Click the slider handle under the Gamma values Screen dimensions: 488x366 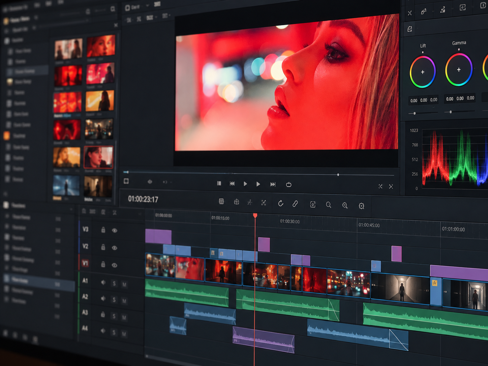click(x=451, y=112)
